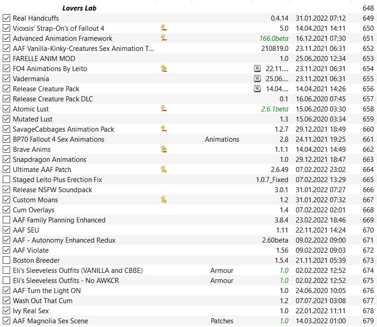Click conflict flag icon for SavageCabbages Animation Pack
Viewport: 377px width, 327px height.
click(x=164, y=129)
